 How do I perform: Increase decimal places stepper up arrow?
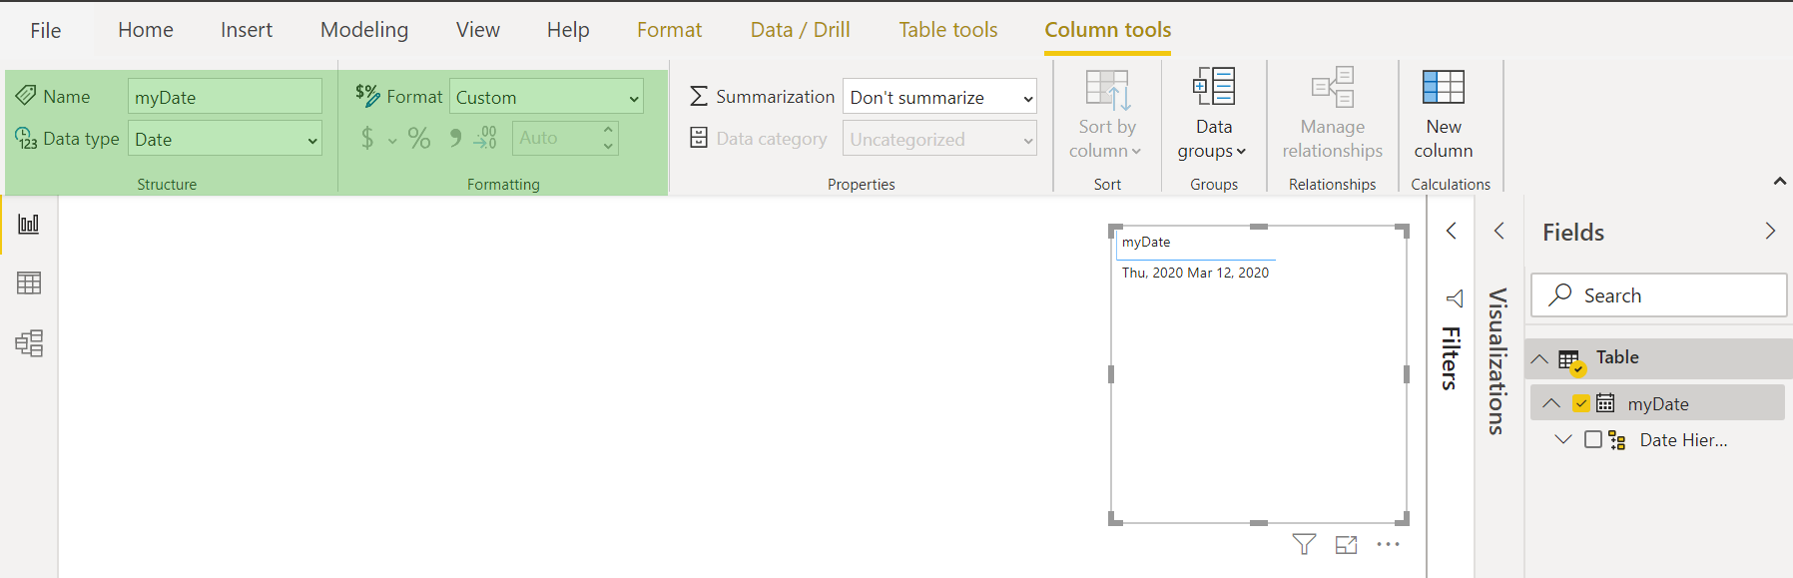[608, 129]
